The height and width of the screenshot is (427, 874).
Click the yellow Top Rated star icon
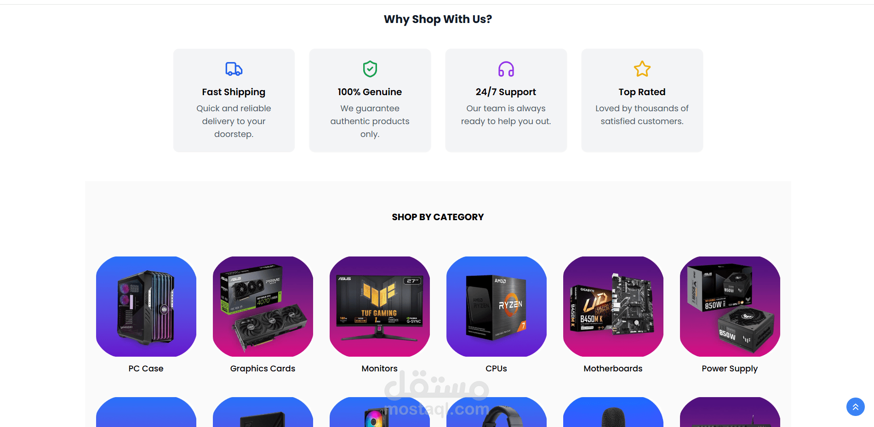coord(642,69)
